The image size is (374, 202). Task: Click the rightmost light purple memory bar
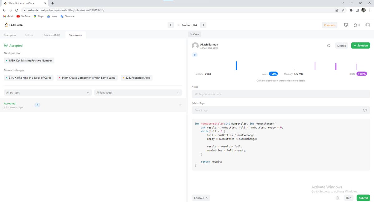point(357,67)
